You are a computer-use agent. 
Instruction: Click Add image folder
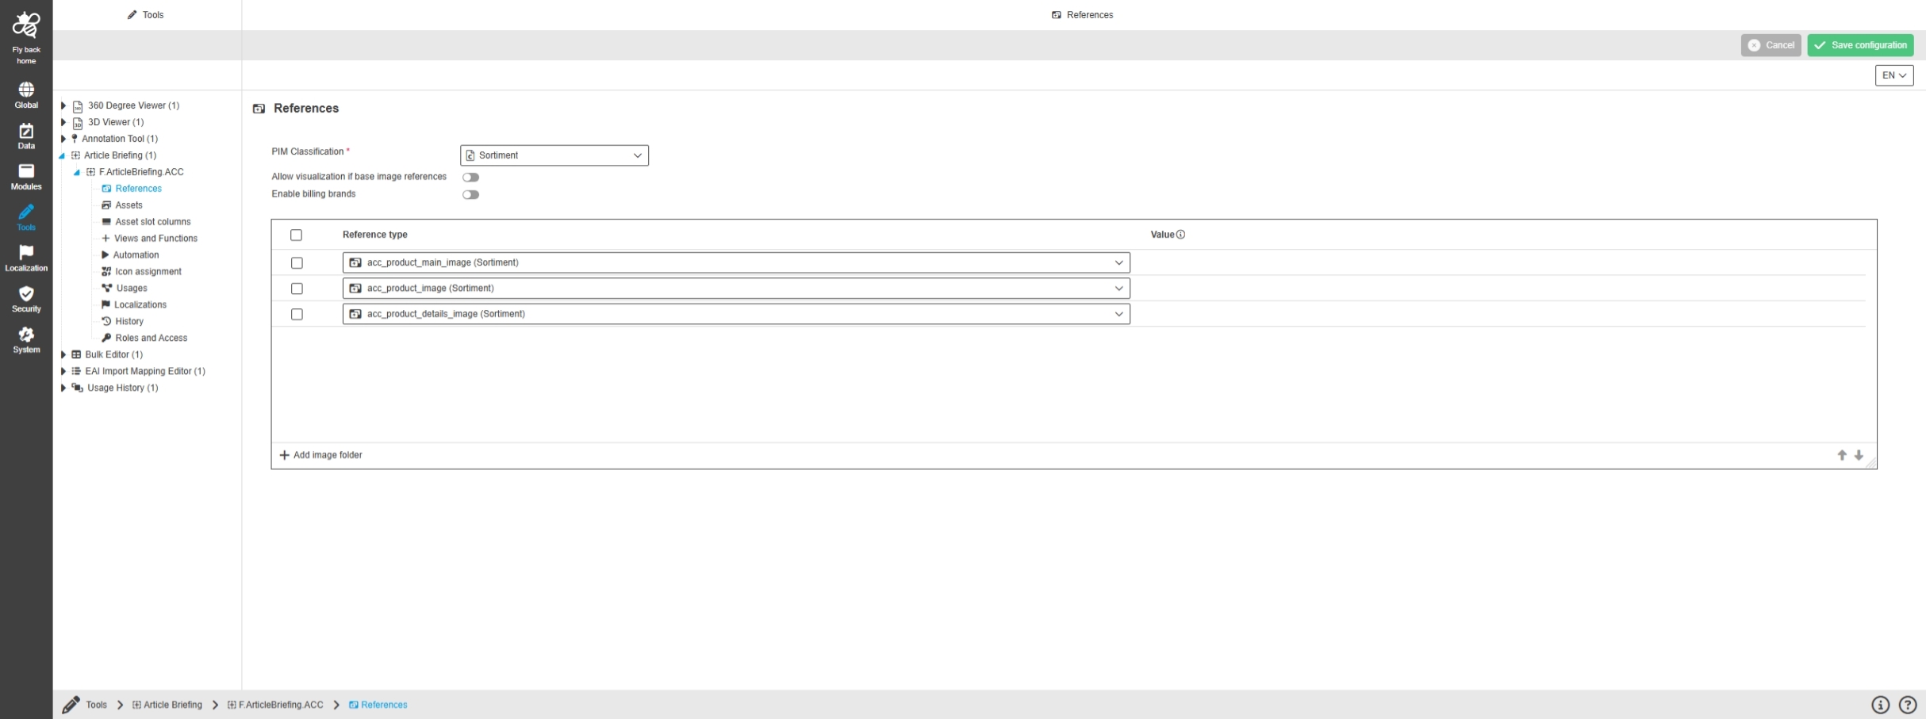[321, 455]
